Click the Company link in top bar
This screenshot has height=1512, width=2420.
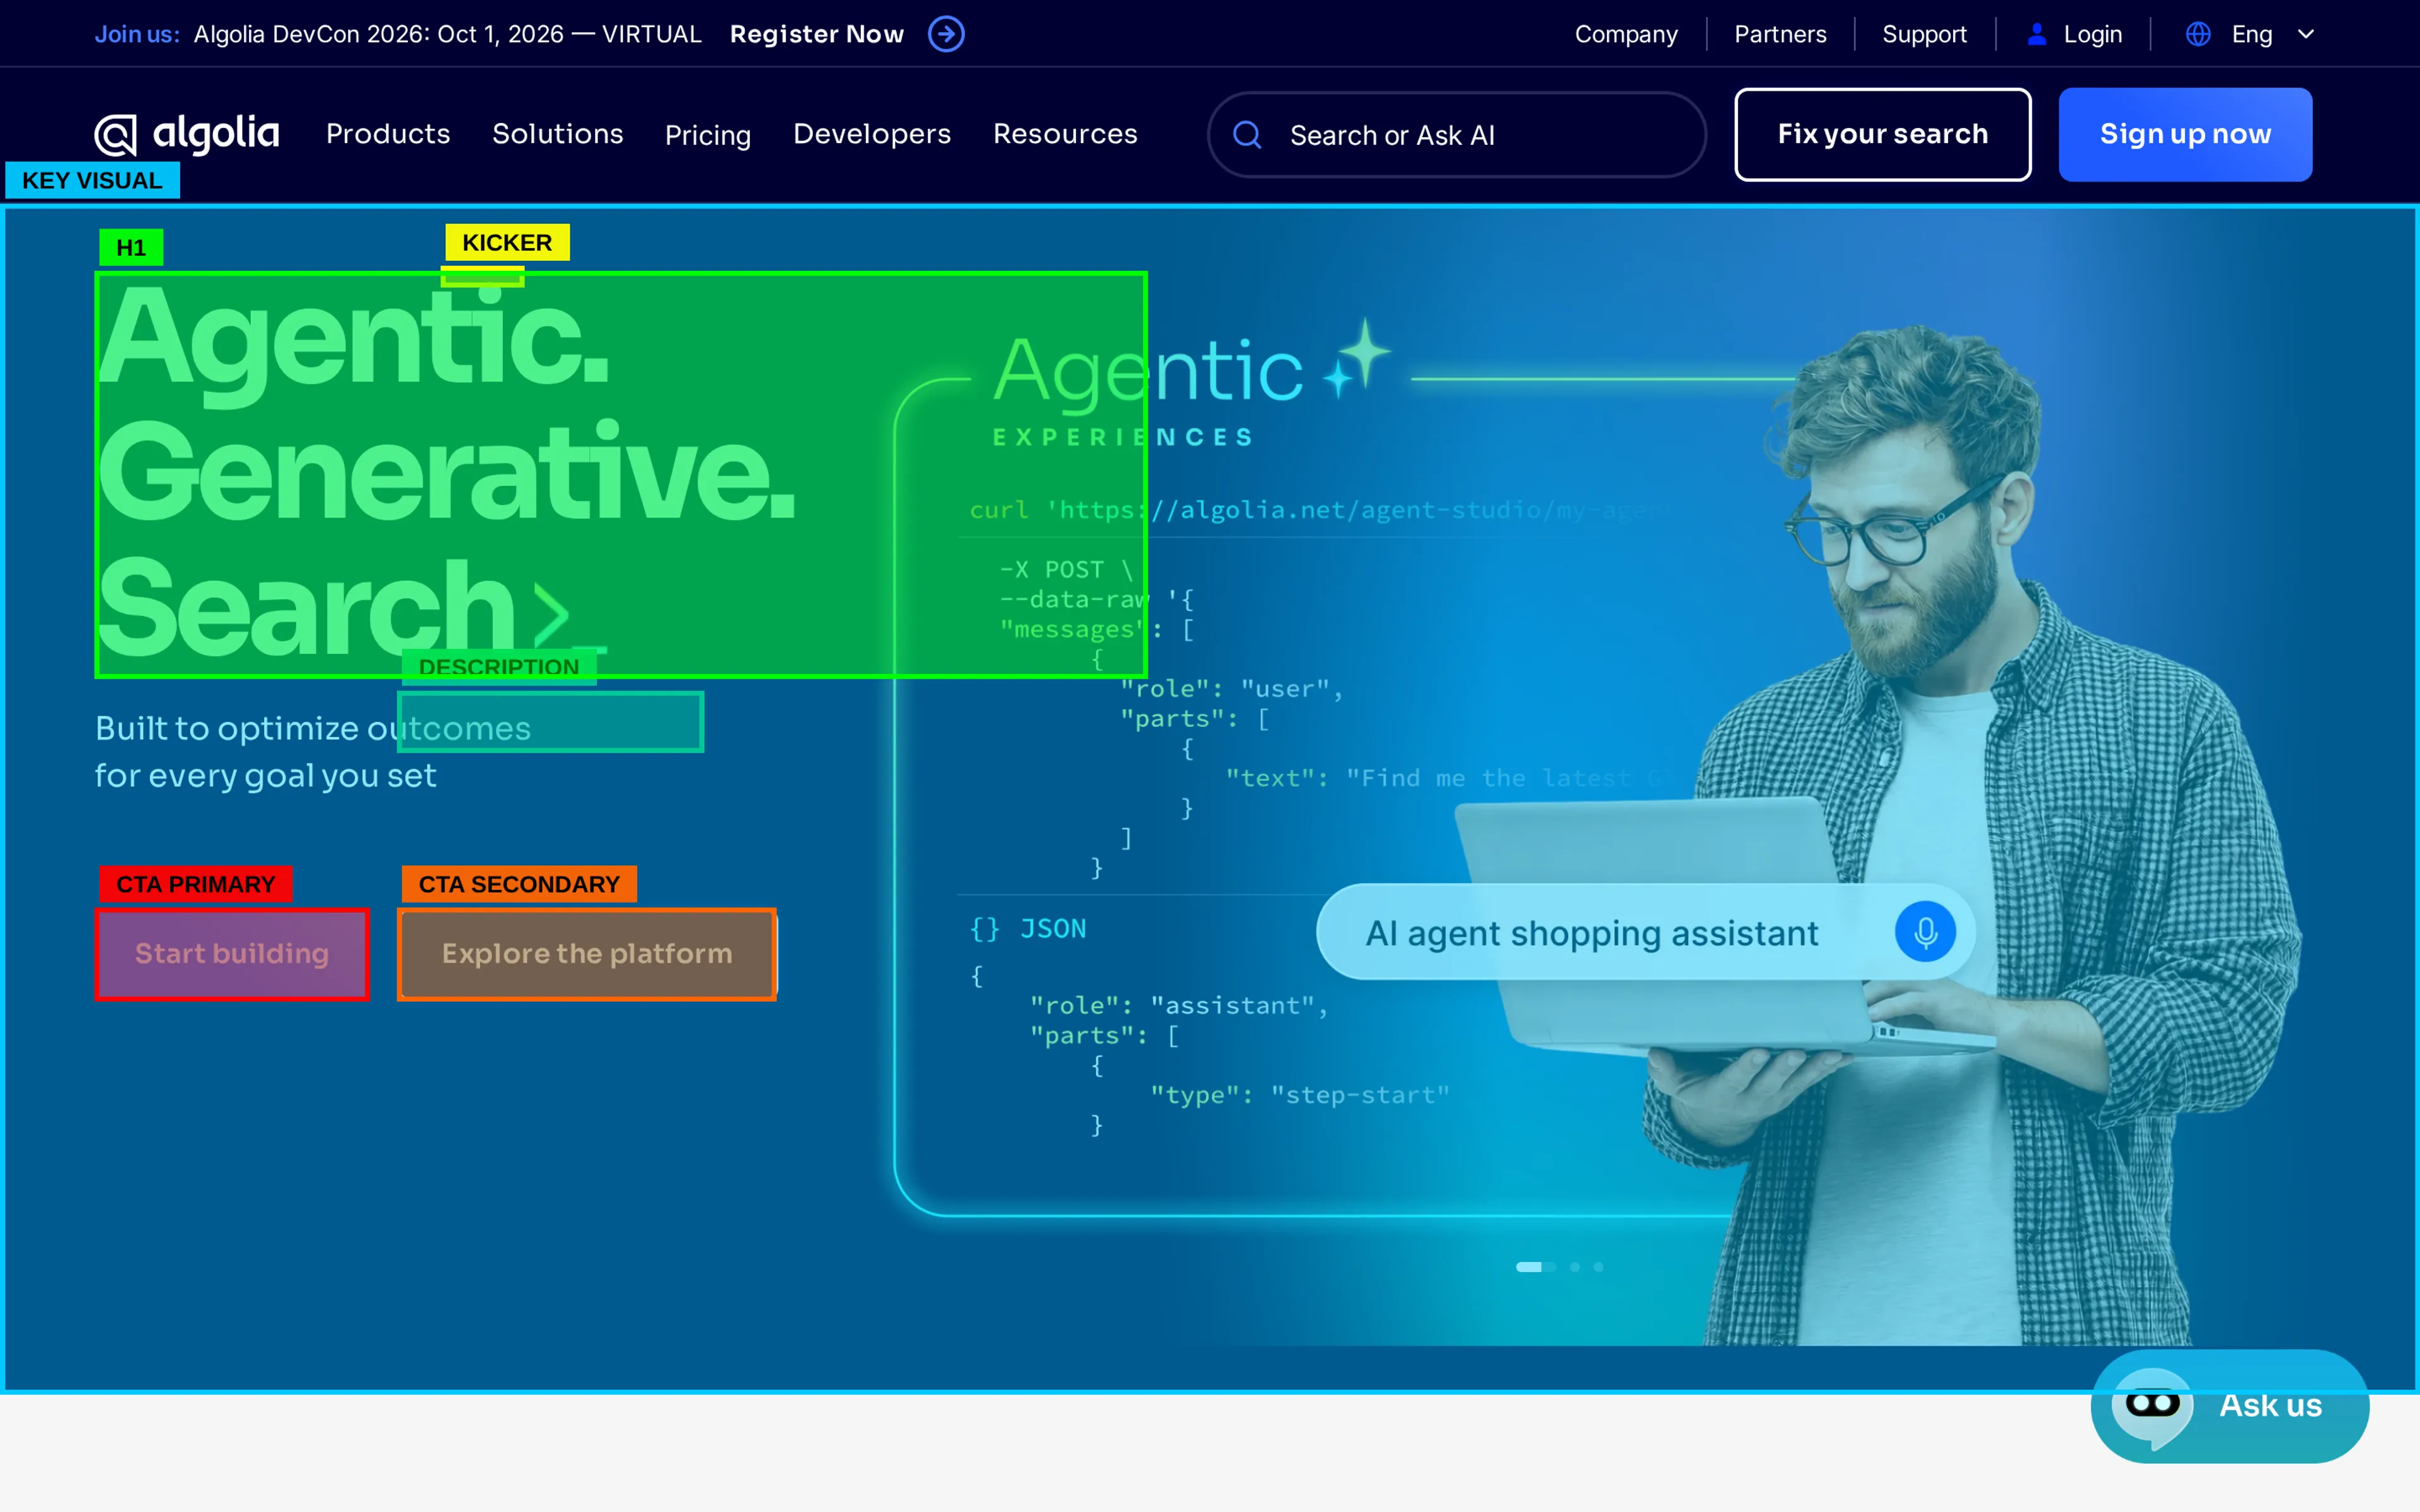click(1626, 34)
